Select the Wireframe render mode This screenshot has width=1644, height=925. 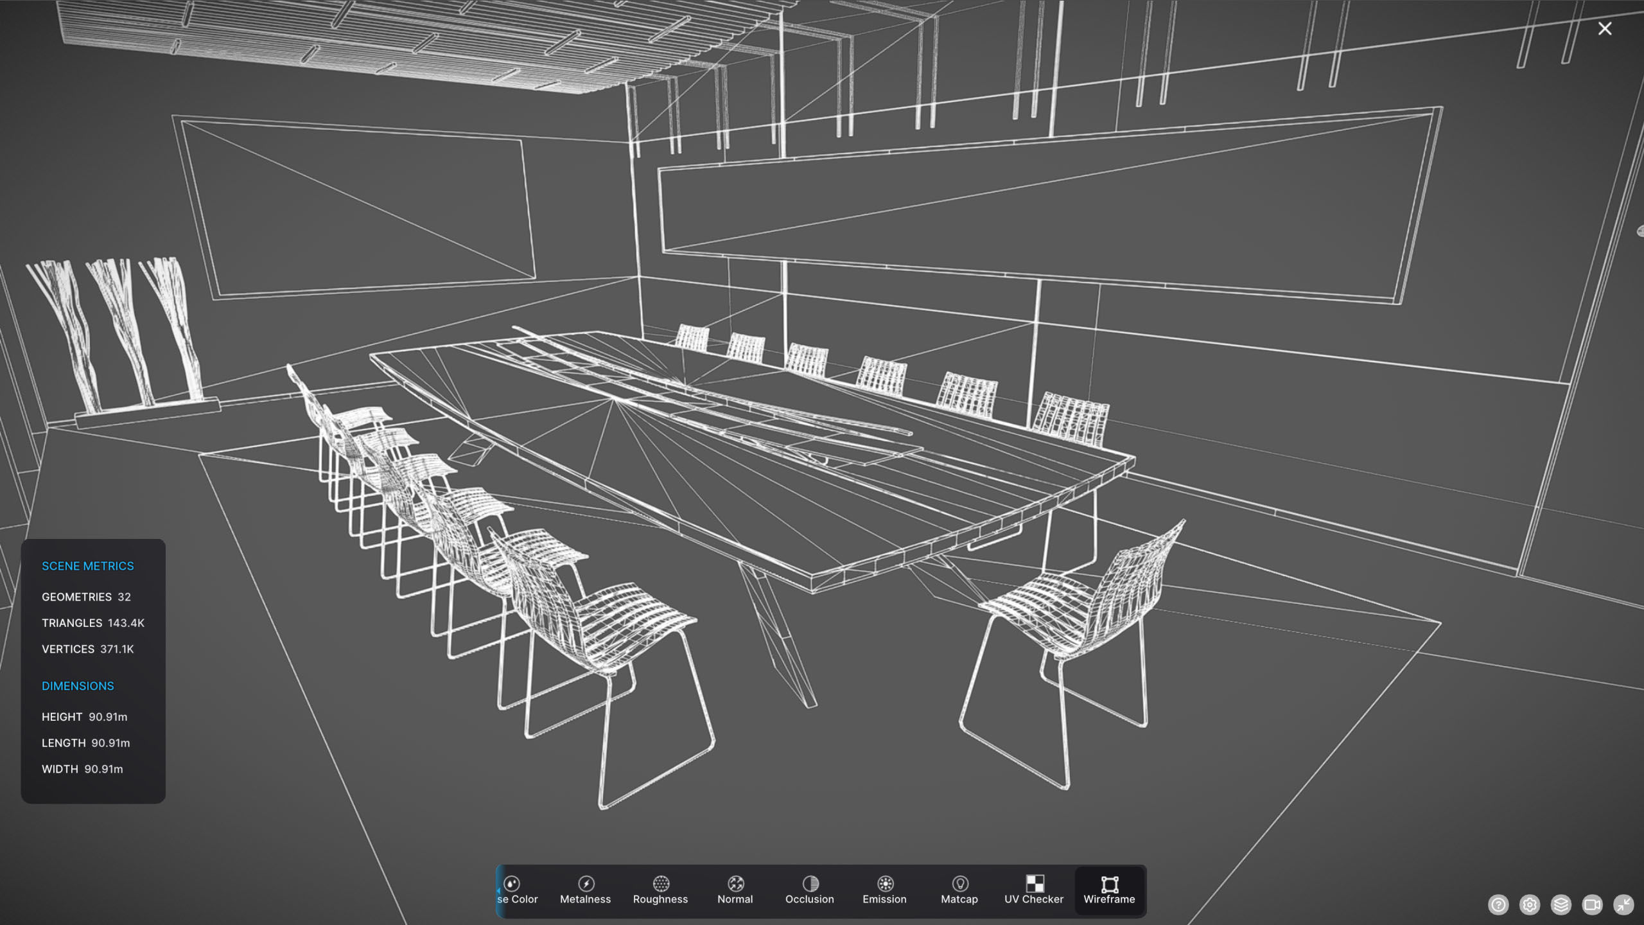[1109, 890]
